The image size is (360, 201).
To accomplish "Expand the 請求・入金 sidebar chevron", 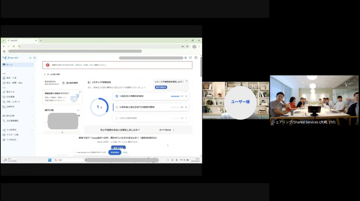I will (32, 78).
